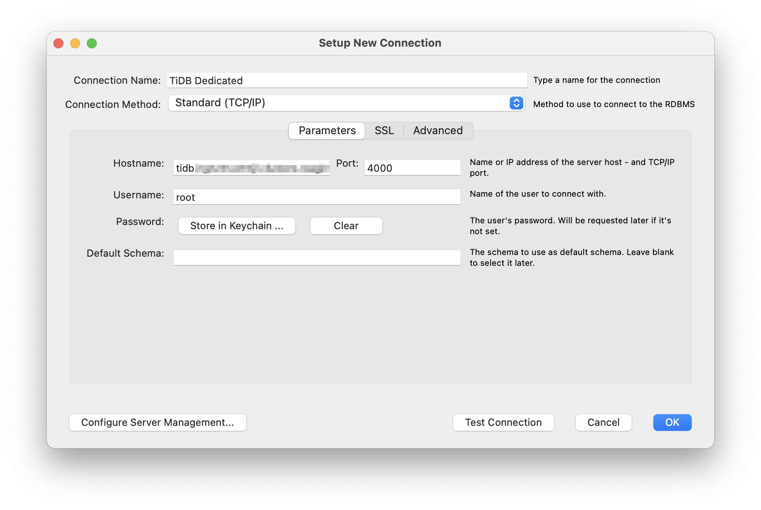The height and width of the screenshot is (510, 761).
Task: Edit the Connection Name field
Action: (x=346, y=80)
